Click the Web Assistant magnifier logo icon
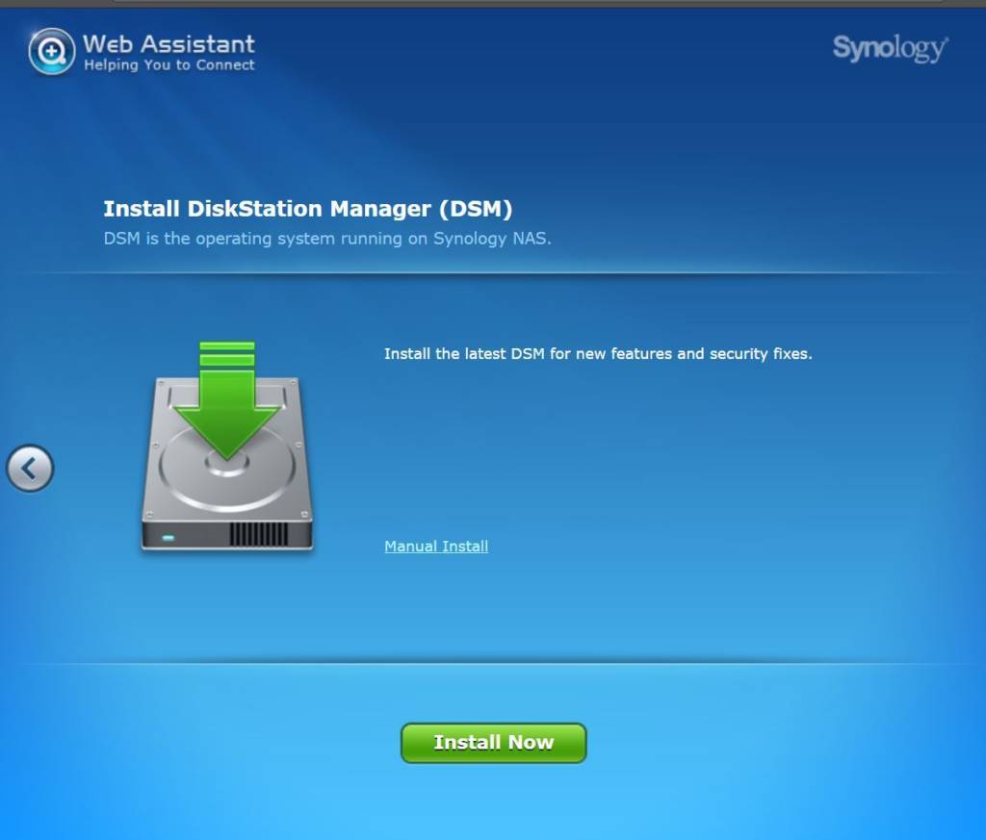The height and width of the screenshot is (840, 986). click(x=52, y=52)
